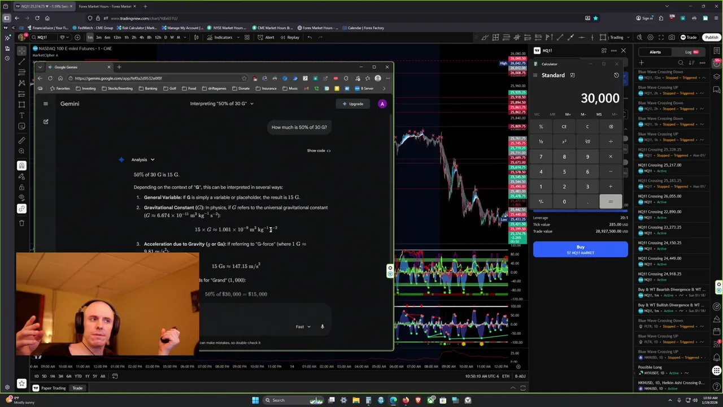Image resolution: width=723 pixels, height=407 pixels.
Task: Select the crosshair cursor tool on chart sidebar
Action: pyautogui.click(x=21, y=51)
